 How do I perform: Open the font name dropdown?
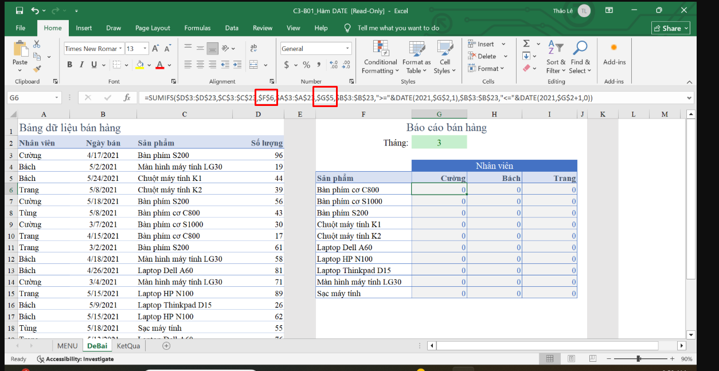point(120,49)
